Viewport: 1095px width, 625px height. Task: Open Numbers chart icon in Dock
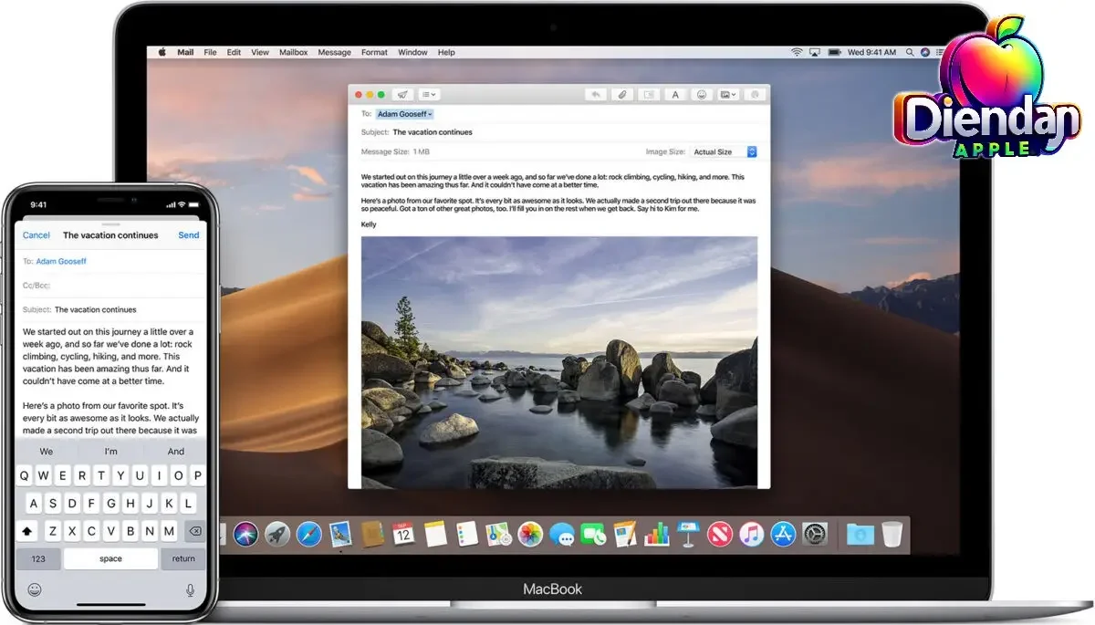coord(657,534)
